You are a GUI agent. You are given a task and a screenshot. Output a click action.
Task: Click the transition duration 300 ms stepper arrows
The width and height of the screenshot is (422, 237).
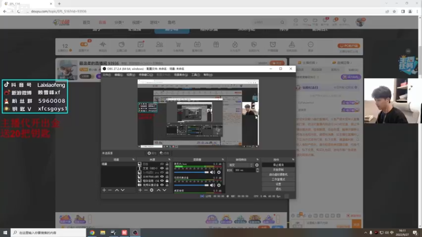pos(257,170)
